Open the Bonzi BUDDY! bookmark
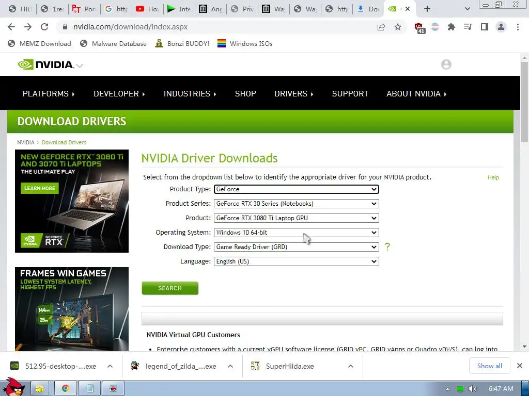Screen dimensions: 529x396 (x=182, y=43)
